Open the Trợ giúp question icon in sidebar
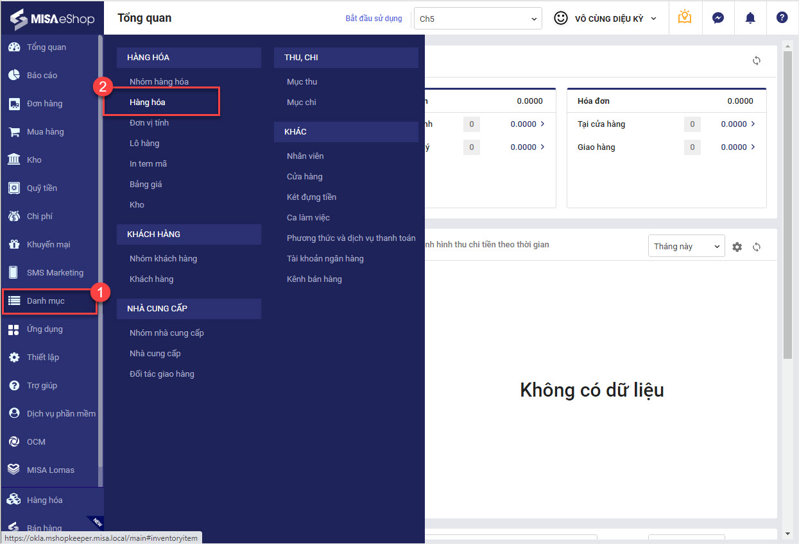 coord(13,386)
